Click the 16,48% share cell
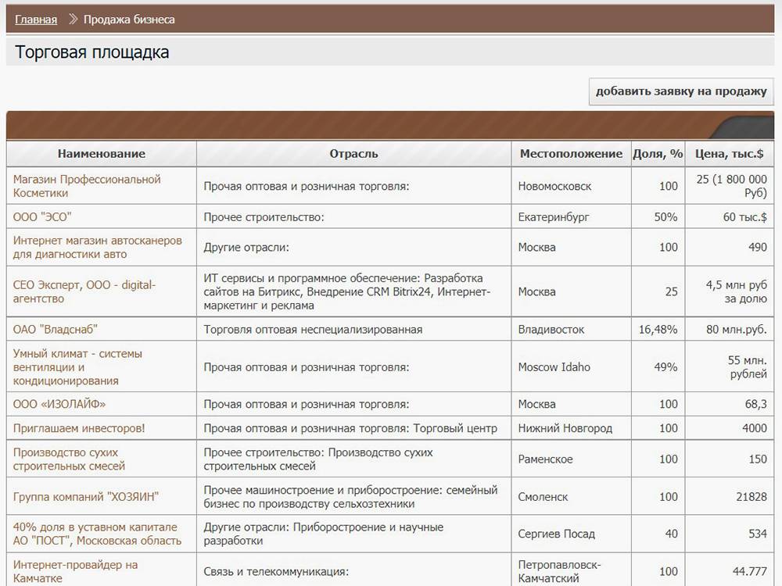 [x=658, y=330]
